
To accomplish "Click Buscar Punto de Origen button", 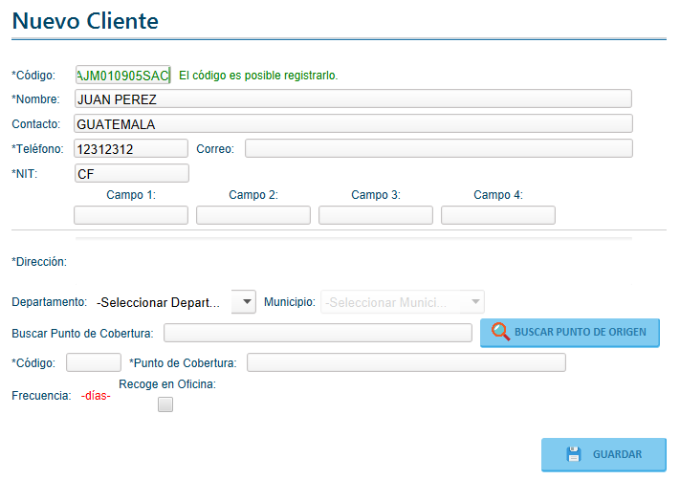I will click(569, 333).
